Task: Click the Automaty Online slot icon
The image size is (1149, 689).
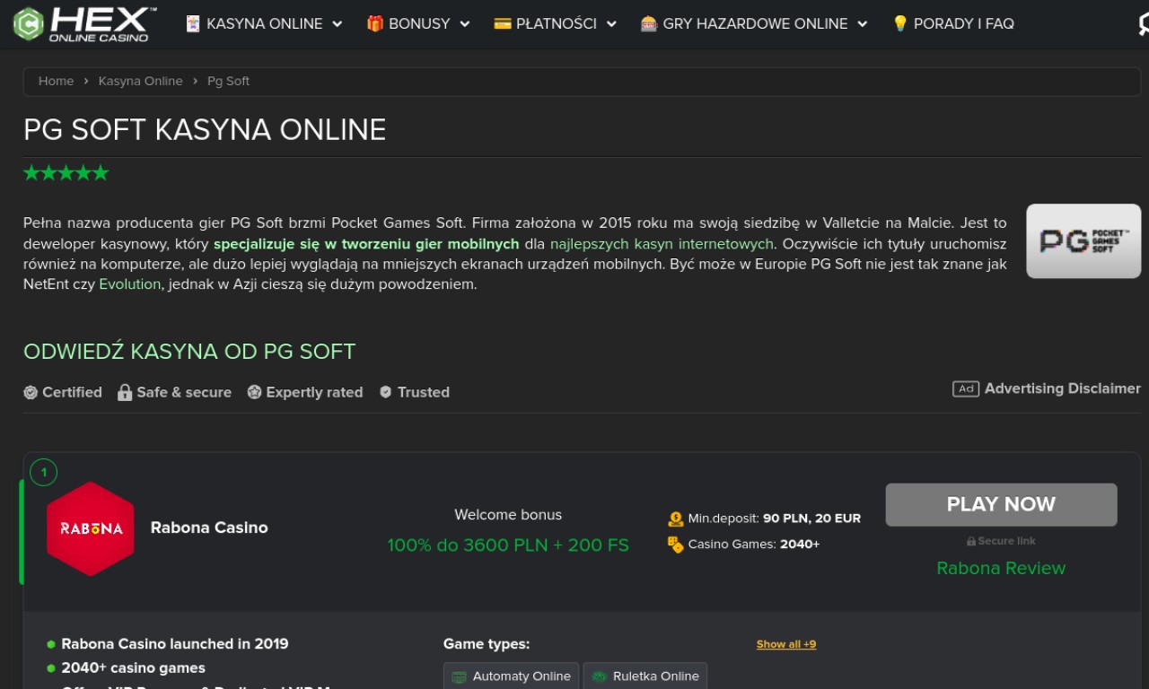Action: [x=460, y=676]
